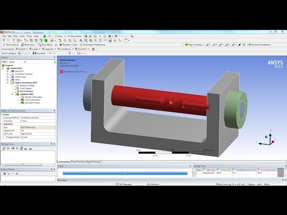Collapse the Model (A4) tree node
The width and height of the screenshot is (287, 215).
3,68
